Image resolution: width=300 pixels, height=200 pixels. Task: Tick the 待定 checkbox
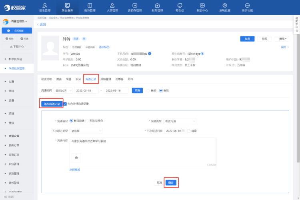[189, 131]
